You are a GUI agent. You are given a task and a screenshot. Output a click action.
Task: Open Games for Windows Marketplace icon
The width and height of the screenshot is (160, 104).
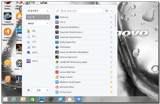(57, 52)
